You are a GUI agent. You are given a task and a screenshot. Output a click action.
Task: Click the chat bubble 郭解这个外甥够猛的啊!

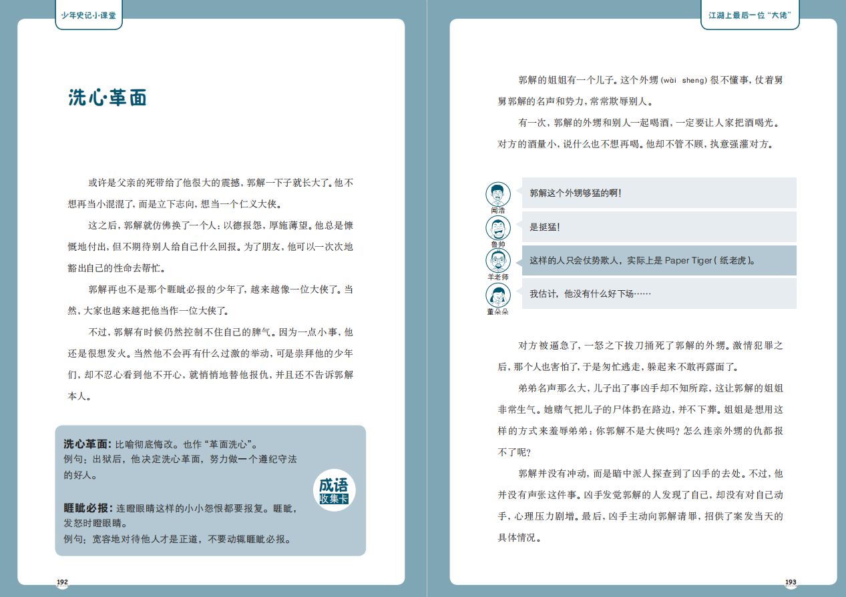[659, 193]
